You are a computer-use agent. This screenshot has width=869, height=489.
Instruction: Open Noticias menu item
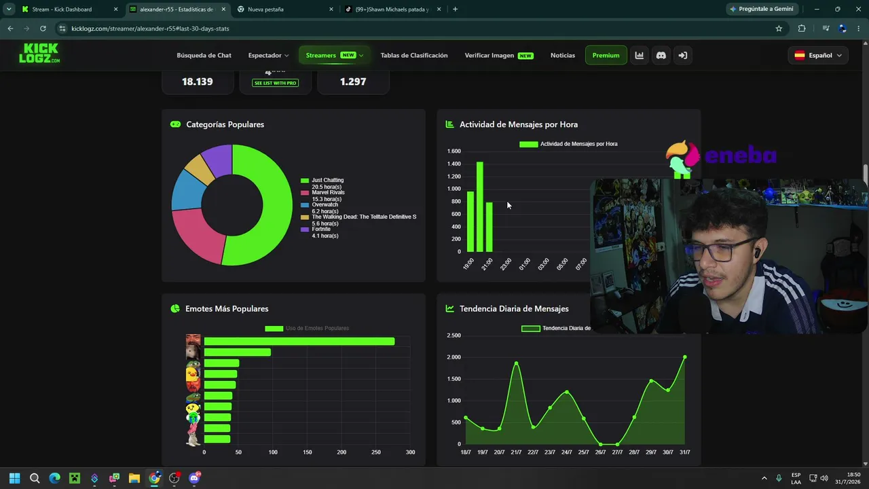point(563,56)
